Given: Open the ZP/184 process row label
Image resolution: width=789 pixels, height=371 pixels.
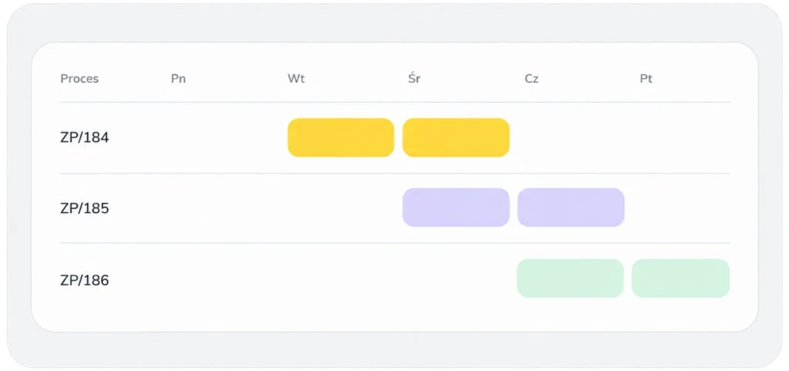Looking at the screenshot, I should pyautogui.click(x=85, y=137).
